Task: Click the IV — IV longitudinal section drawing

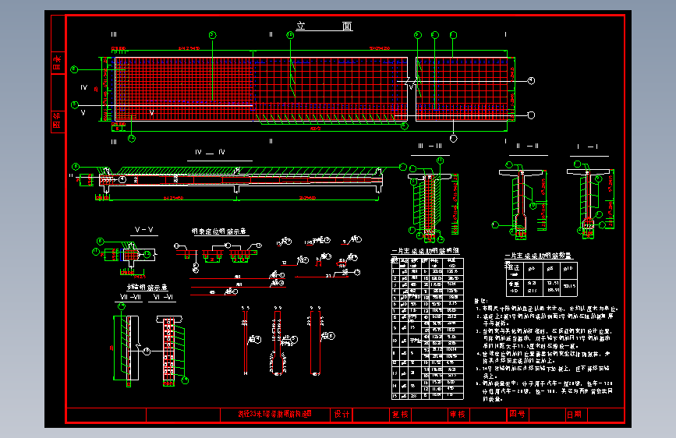Action: (x=239, y=183)
